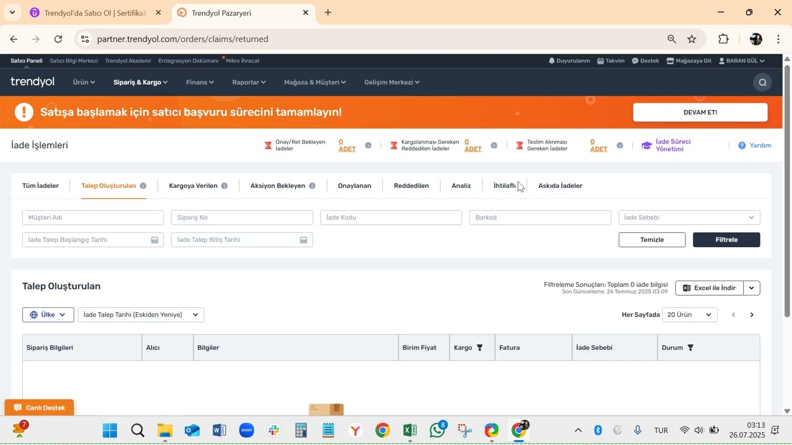Image resolution: width=792 pixels, height=445 pixels.
Task: Click info icon beside Kargolanması Gereken count
Action: (494, 146)
